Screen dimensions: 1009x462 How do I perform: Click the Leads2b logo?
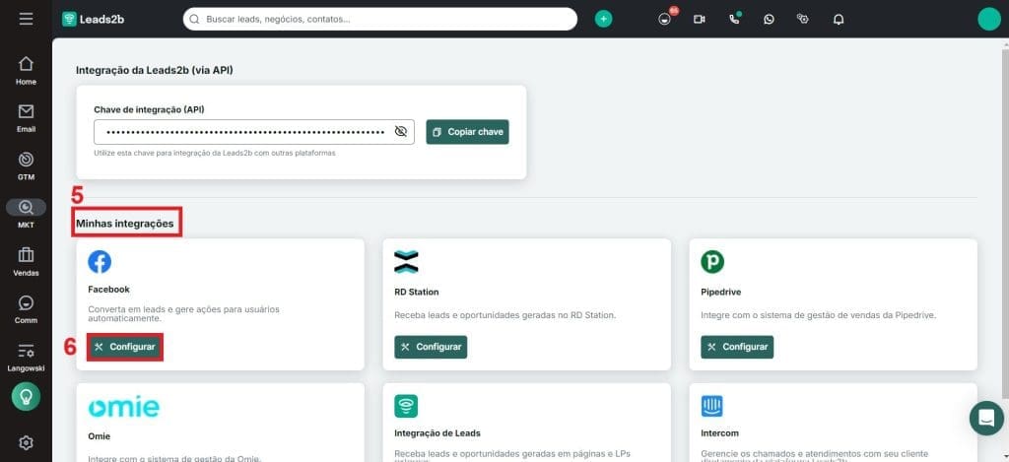coord(94,20)
